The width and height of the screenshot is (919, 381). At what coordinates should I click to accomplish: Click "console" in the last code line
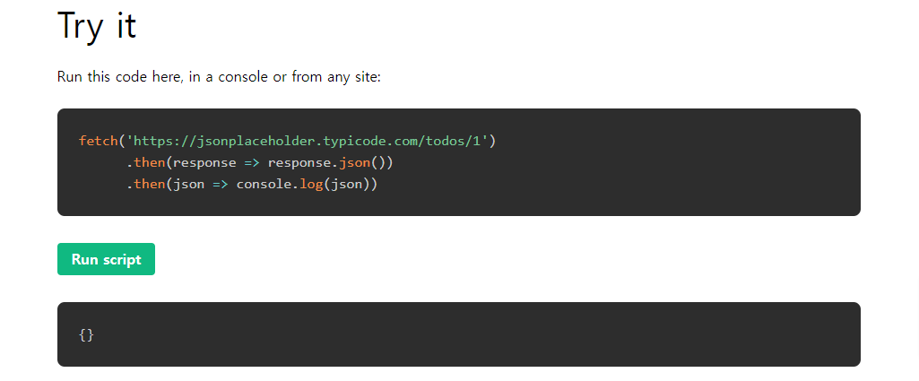(x=264, y=185)
